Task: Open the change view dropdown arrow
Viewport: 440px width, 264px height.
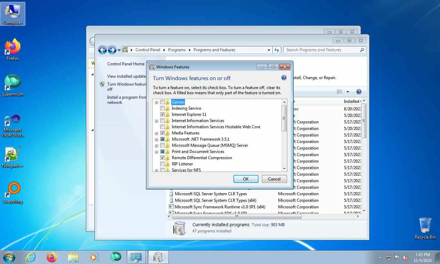Action: pyautogui.click(x=348, y=92)
